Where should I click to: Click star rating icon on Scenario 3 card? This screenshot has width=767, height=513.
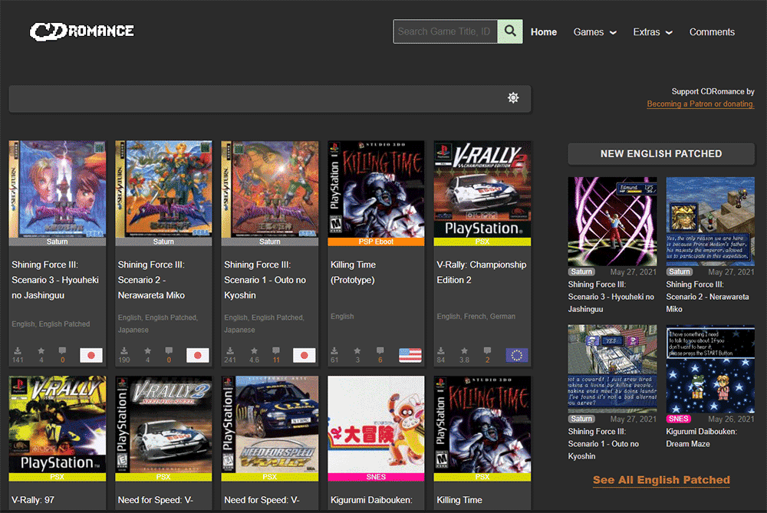[x=41, y=350]
